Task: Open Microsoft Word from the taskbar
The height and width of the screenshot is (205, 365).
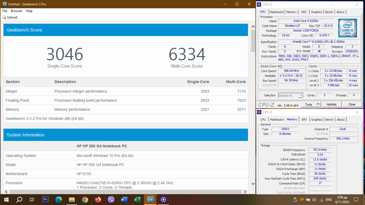Action: tap(124, 199)
